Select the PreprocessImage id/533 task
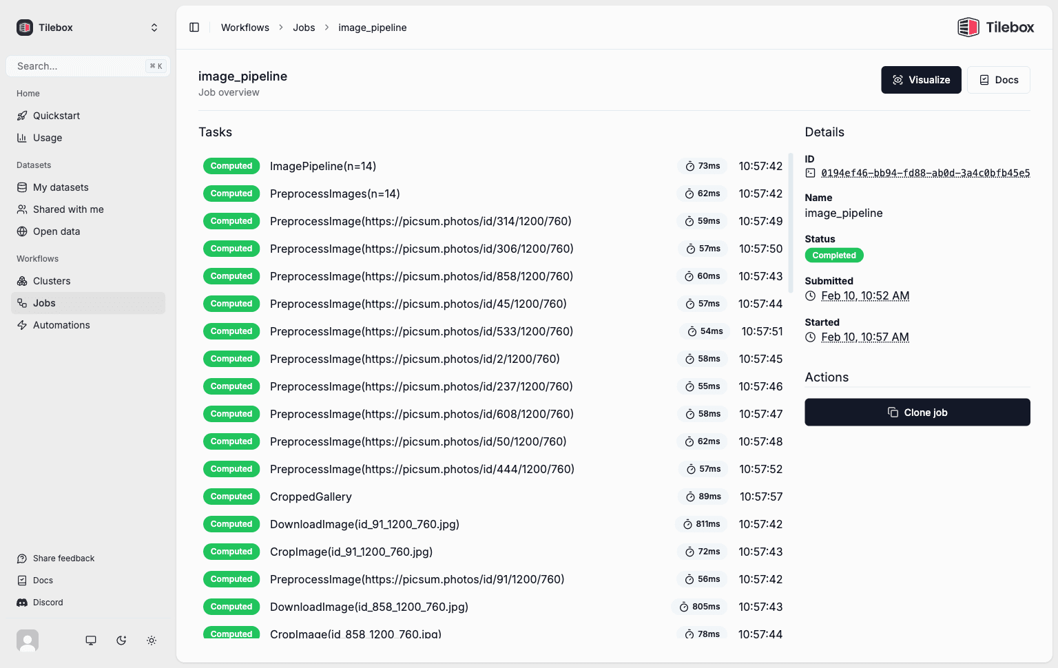The width and height of the screenshot is (1058, 668). [x=422, y=331]
